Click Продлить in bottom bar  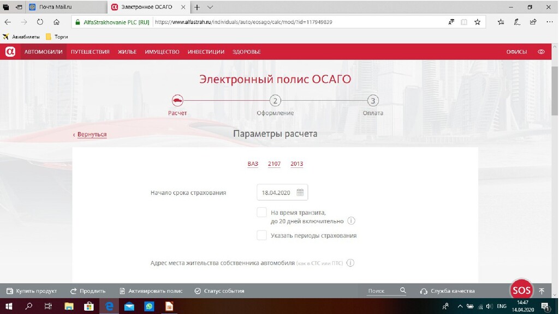88,291
